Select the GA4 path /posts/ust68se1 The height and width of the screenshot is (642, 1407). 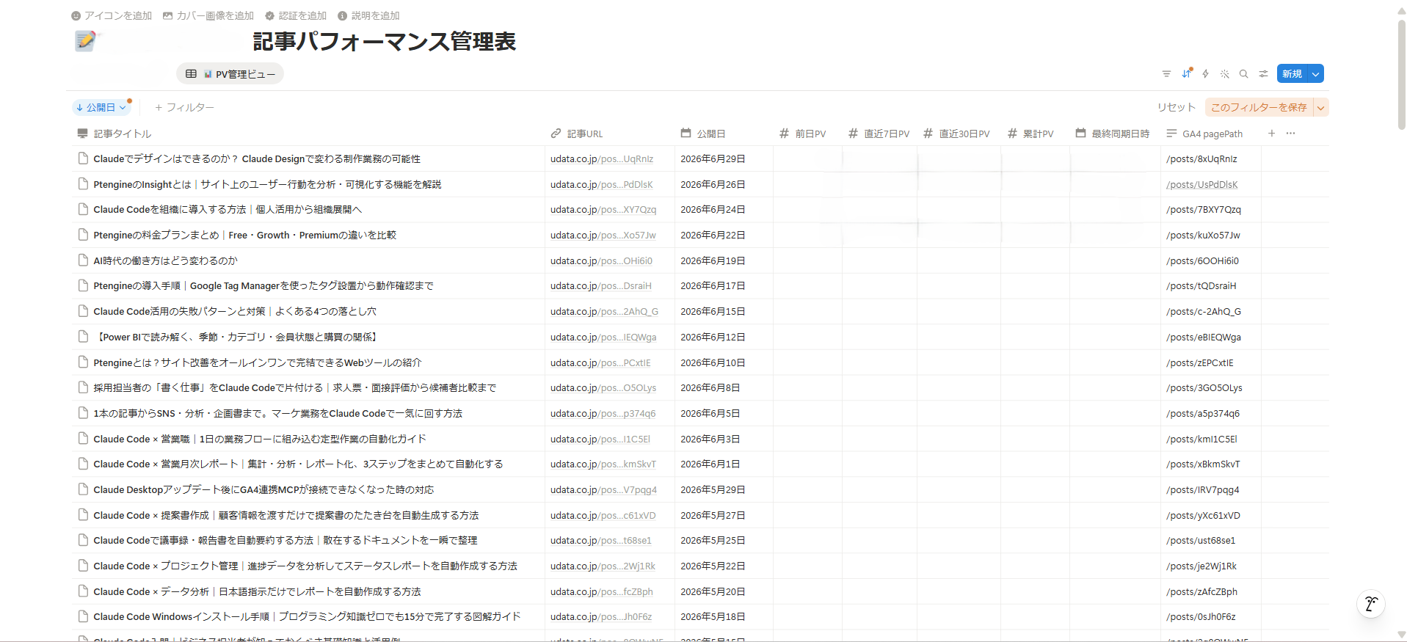pos(1201,540)
